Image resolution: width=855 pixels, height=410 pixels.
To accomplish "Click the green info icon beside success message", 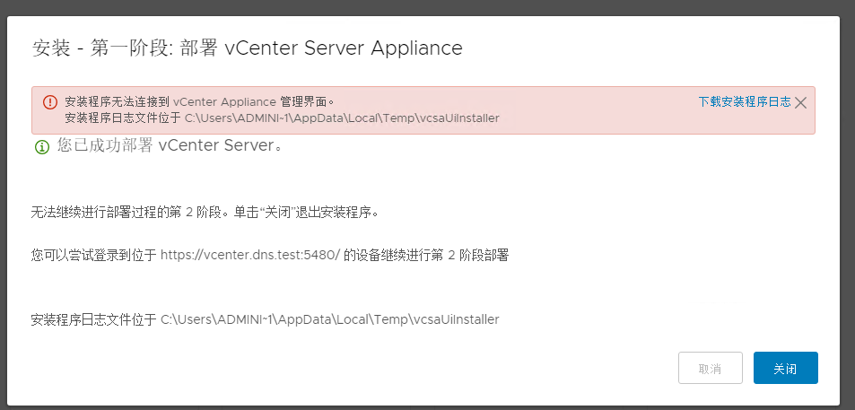I will click(41, 147).
